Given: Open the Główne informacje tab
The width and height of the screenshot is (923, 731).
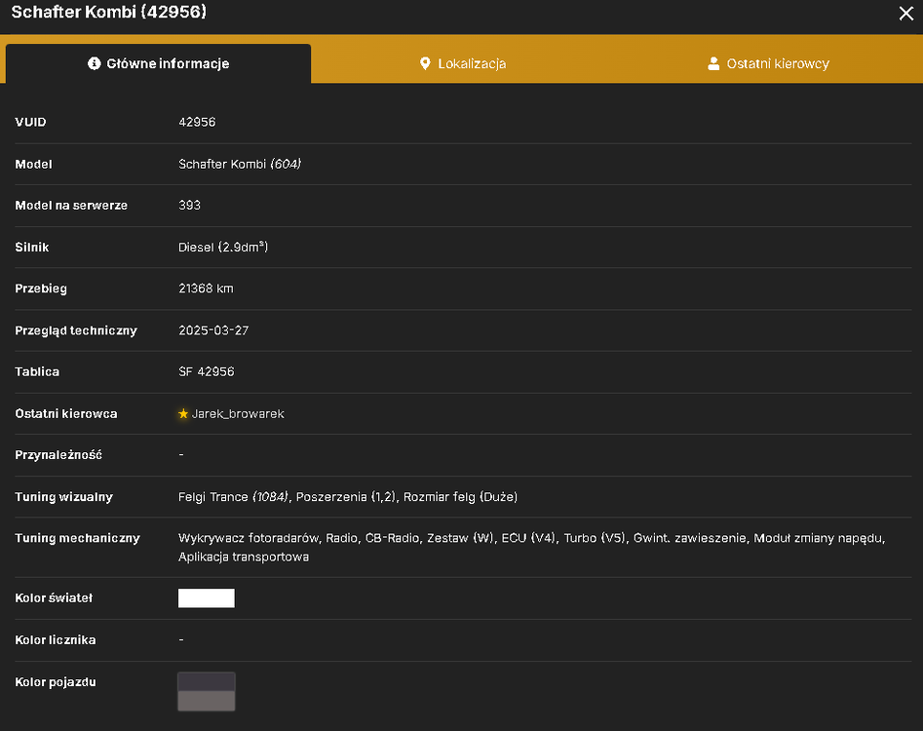Looking at the screenshot, I should pos(158,63).
